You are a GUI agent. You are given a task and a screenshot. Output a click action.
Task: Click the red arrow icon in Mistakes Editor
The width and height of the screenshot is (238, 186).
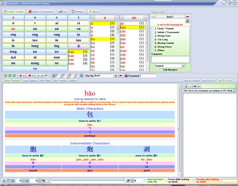[x=188, y=17]
